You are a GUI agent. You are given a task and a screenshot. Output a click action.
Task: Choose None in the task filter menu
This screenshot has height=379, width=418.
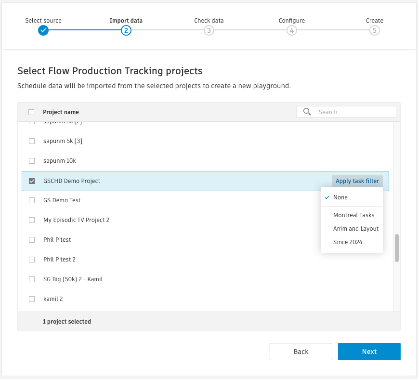pyautogui.click(x=340, y=197)
